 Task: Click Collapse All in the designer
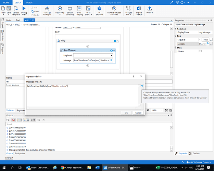click(166, 25)
